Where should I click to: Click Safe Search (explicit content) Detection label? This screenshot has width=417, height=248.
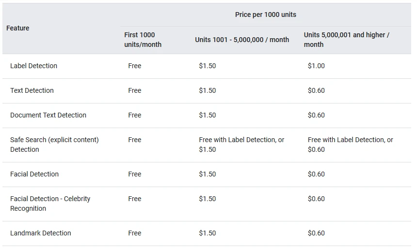click(x=54, y=145)
